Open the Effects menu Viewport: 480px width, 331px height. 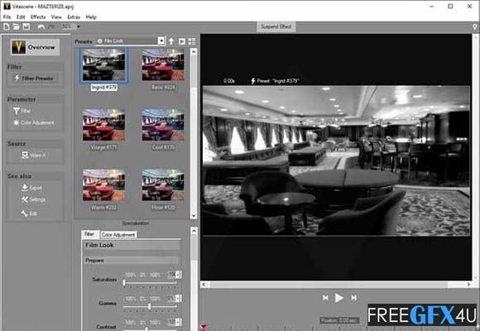coord(38,17)
